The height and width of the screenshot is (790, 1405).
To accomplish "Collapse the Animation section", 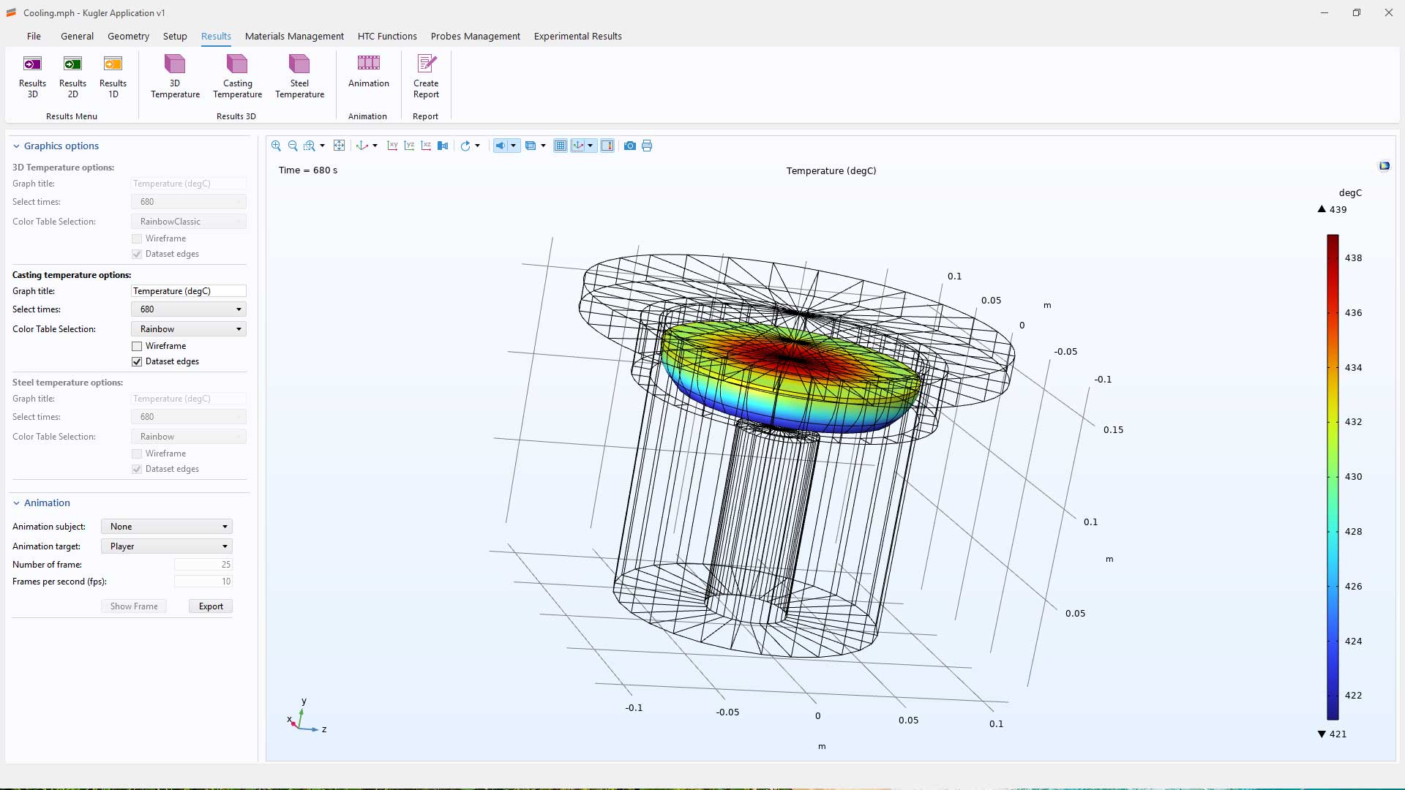I will pos(16,503).
